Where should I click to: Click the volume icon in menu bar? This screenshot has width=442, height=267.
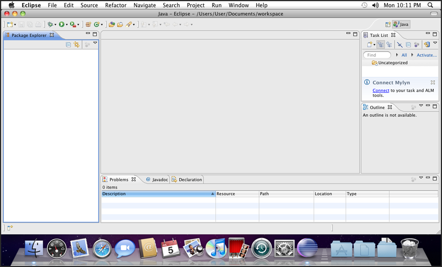pyautogui.click(x=375, y=5)
